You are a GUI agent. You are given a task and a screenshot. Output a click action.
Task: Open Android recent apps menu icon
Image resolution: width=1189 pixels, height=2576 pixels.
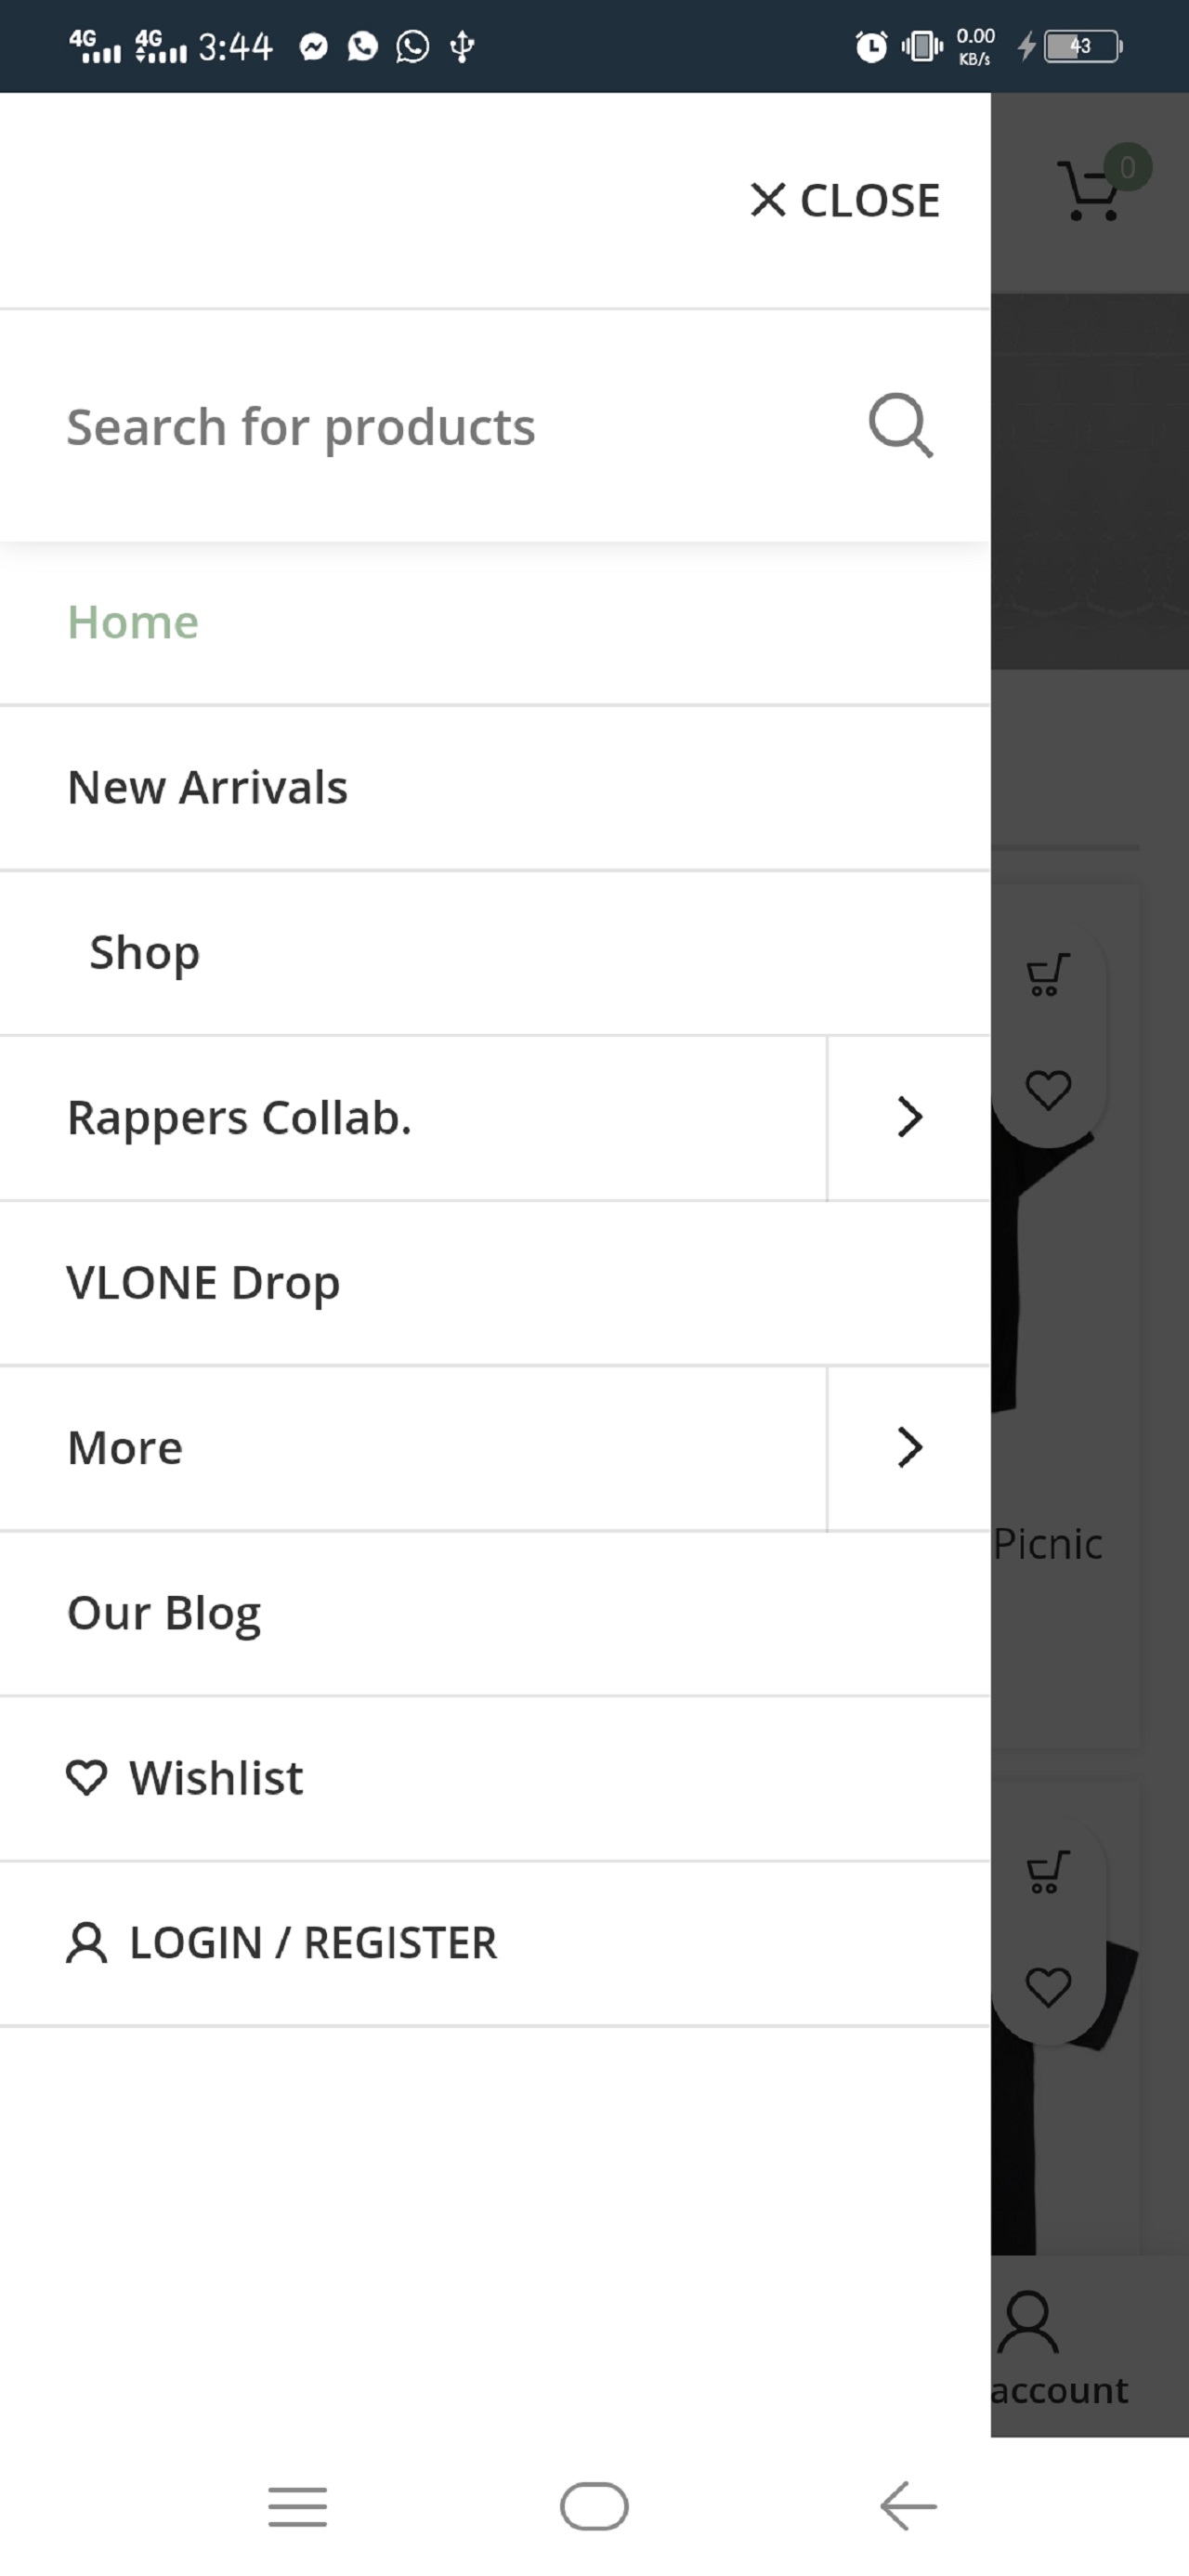(x=297, y=2506)
